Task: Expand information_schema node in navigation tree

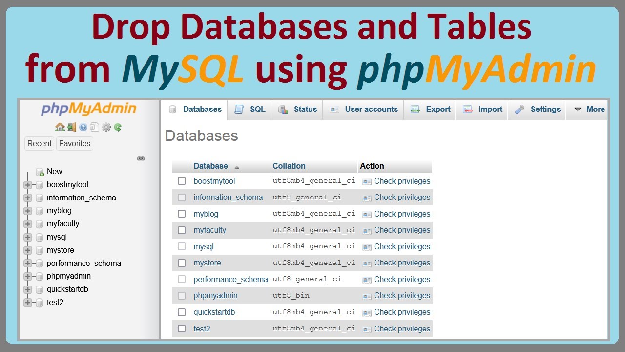Action: (x=28, y=198)
